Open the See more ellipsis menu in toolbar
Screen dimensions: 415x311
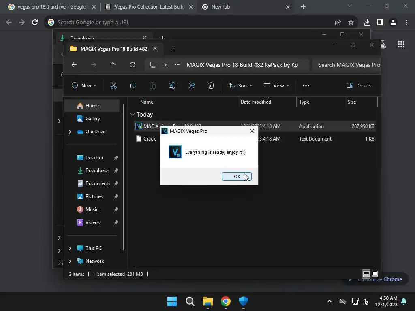[306, 85]
